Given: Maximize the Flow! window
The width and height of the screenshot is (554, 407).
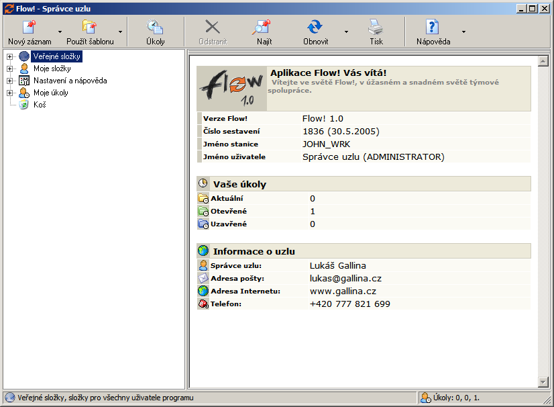Looking at the screenshot, I should [533, 9].
